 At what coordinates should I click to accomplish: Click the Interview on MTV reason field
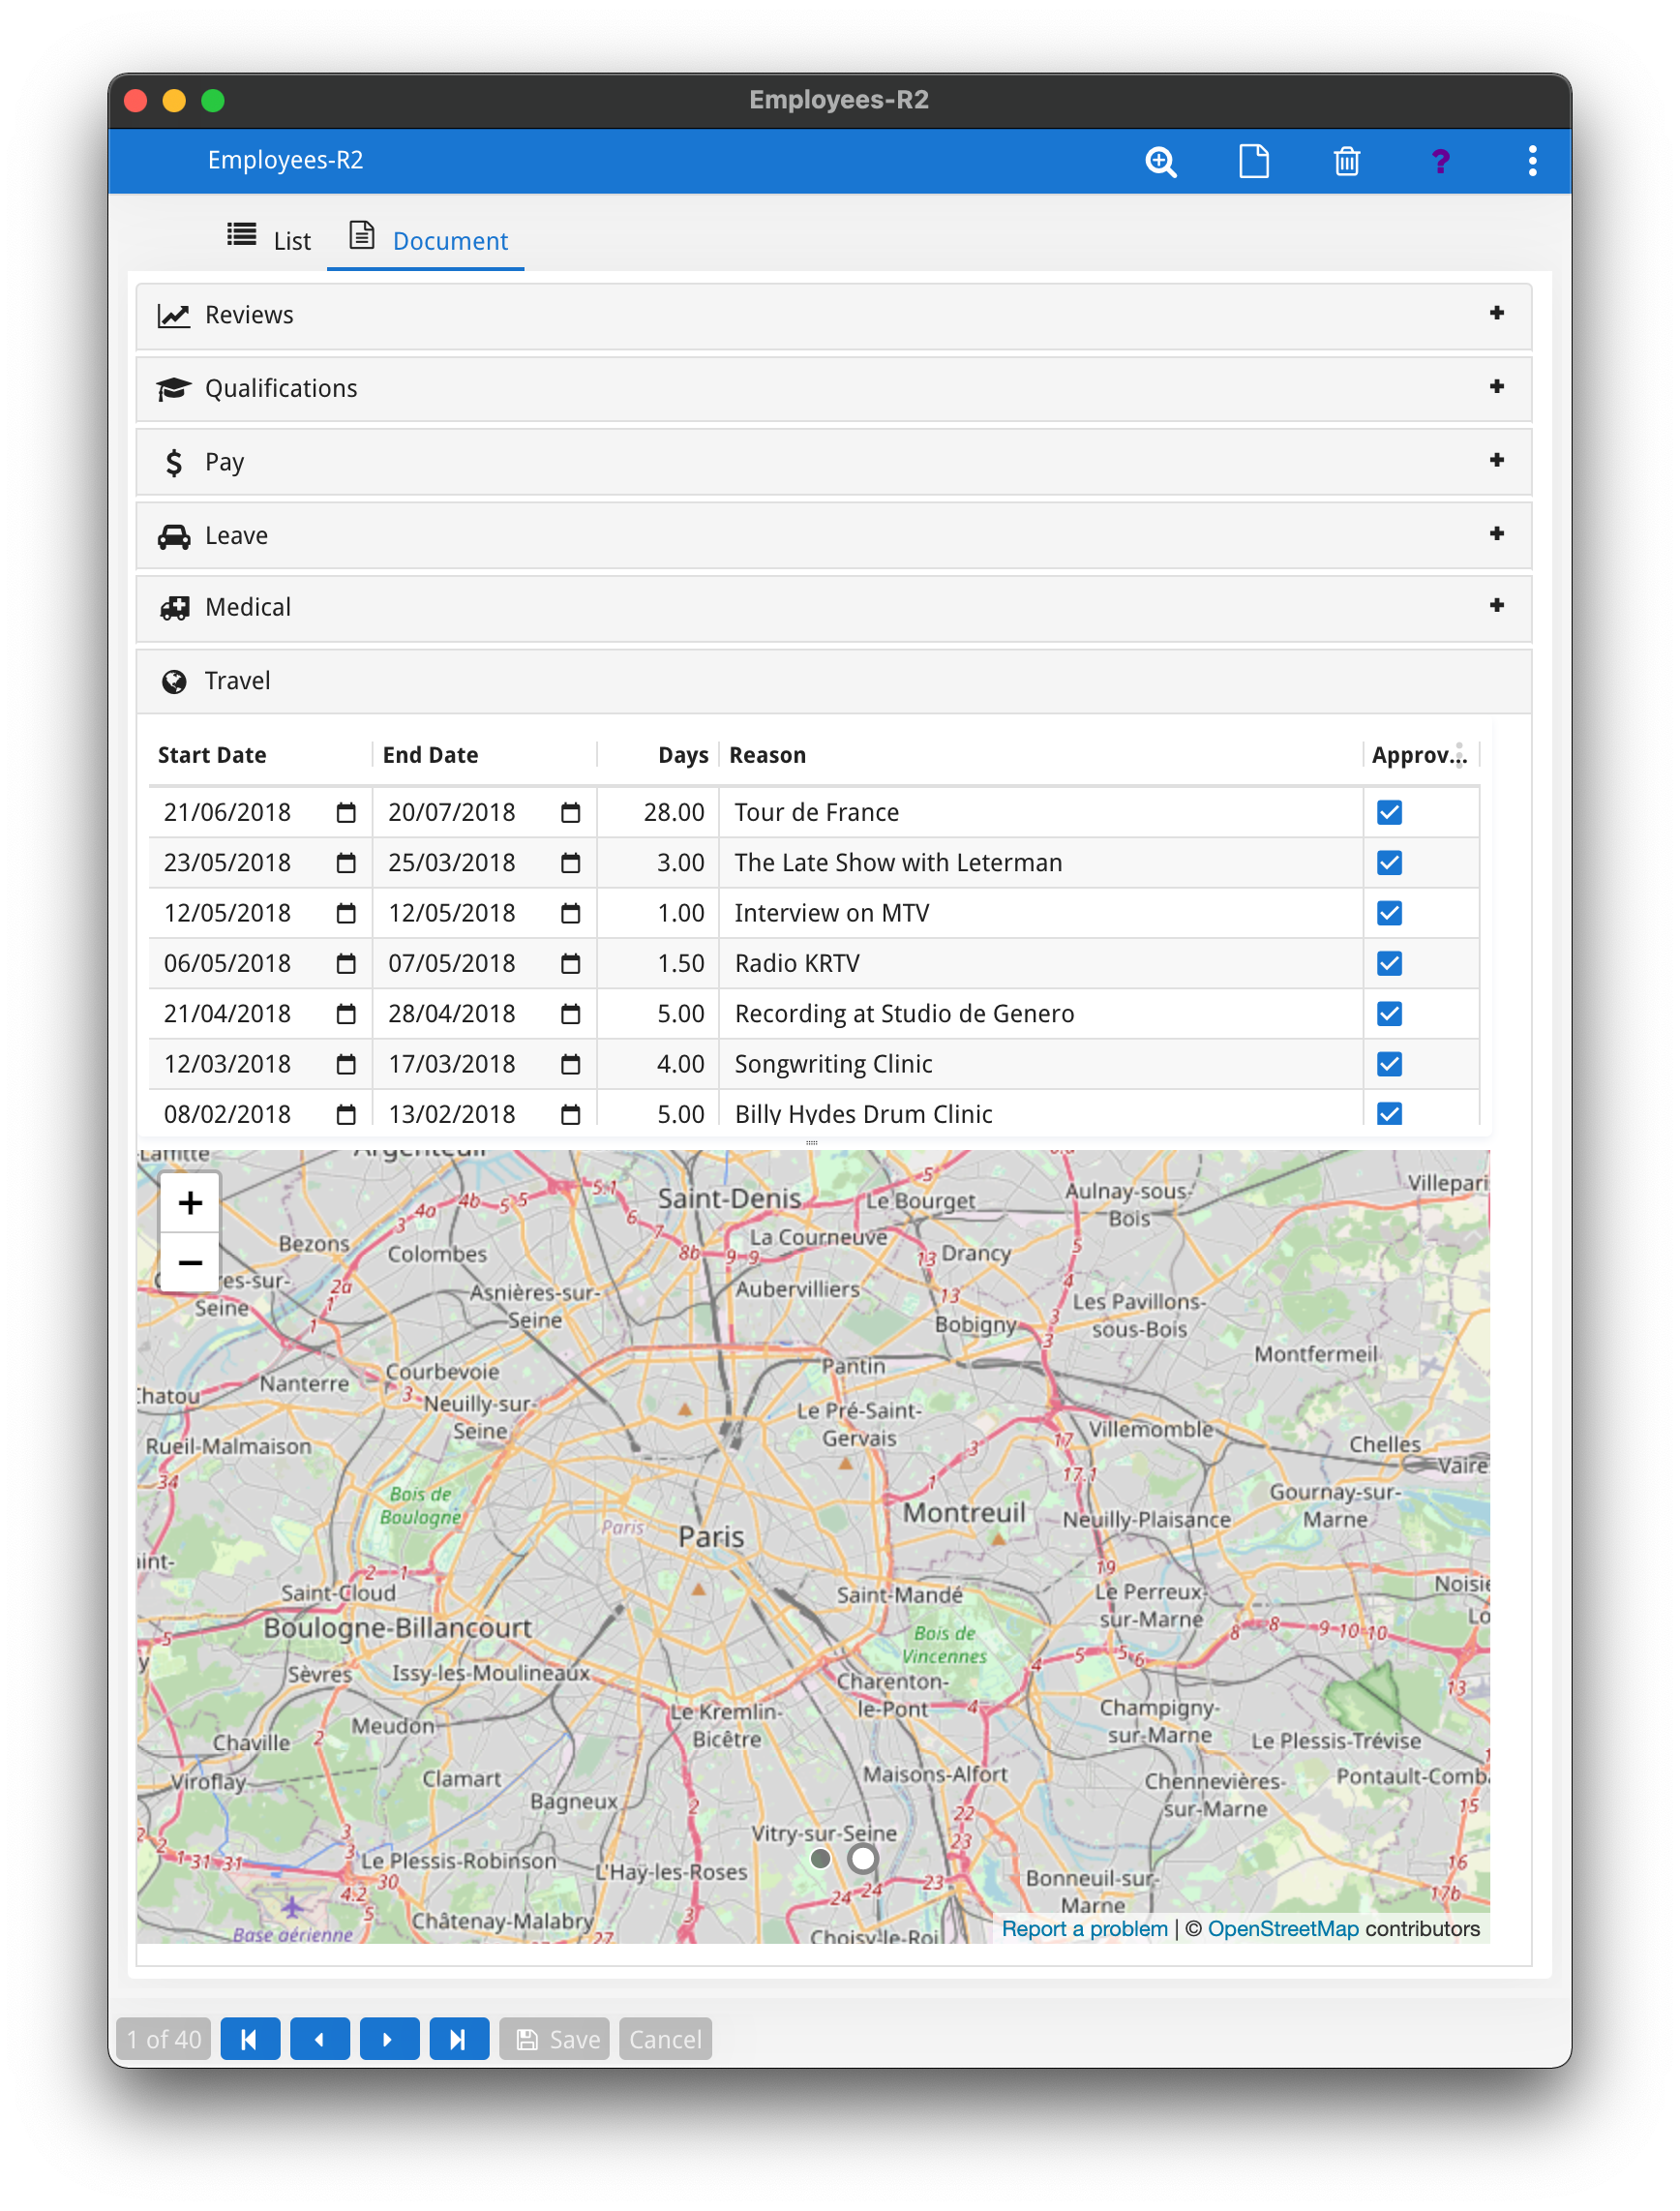pyautogui.click(x=1040, y=914)
